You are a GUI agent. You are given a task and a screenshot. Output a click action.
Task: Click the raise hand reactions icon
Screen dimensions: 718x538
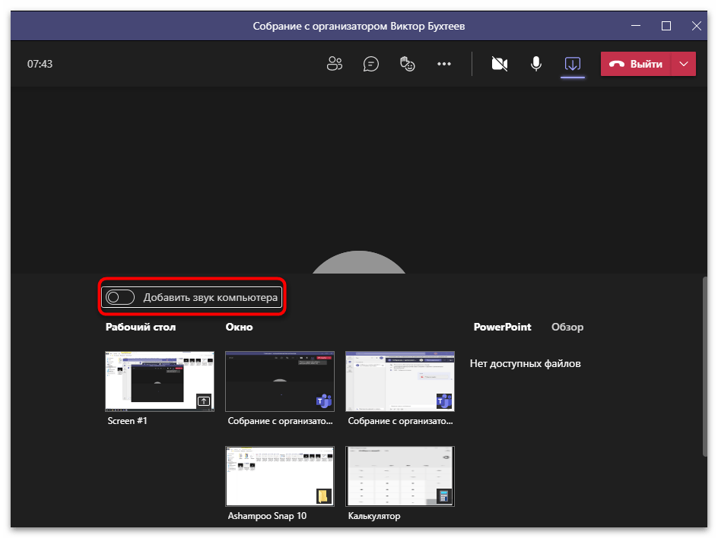[x=408, y=64]
